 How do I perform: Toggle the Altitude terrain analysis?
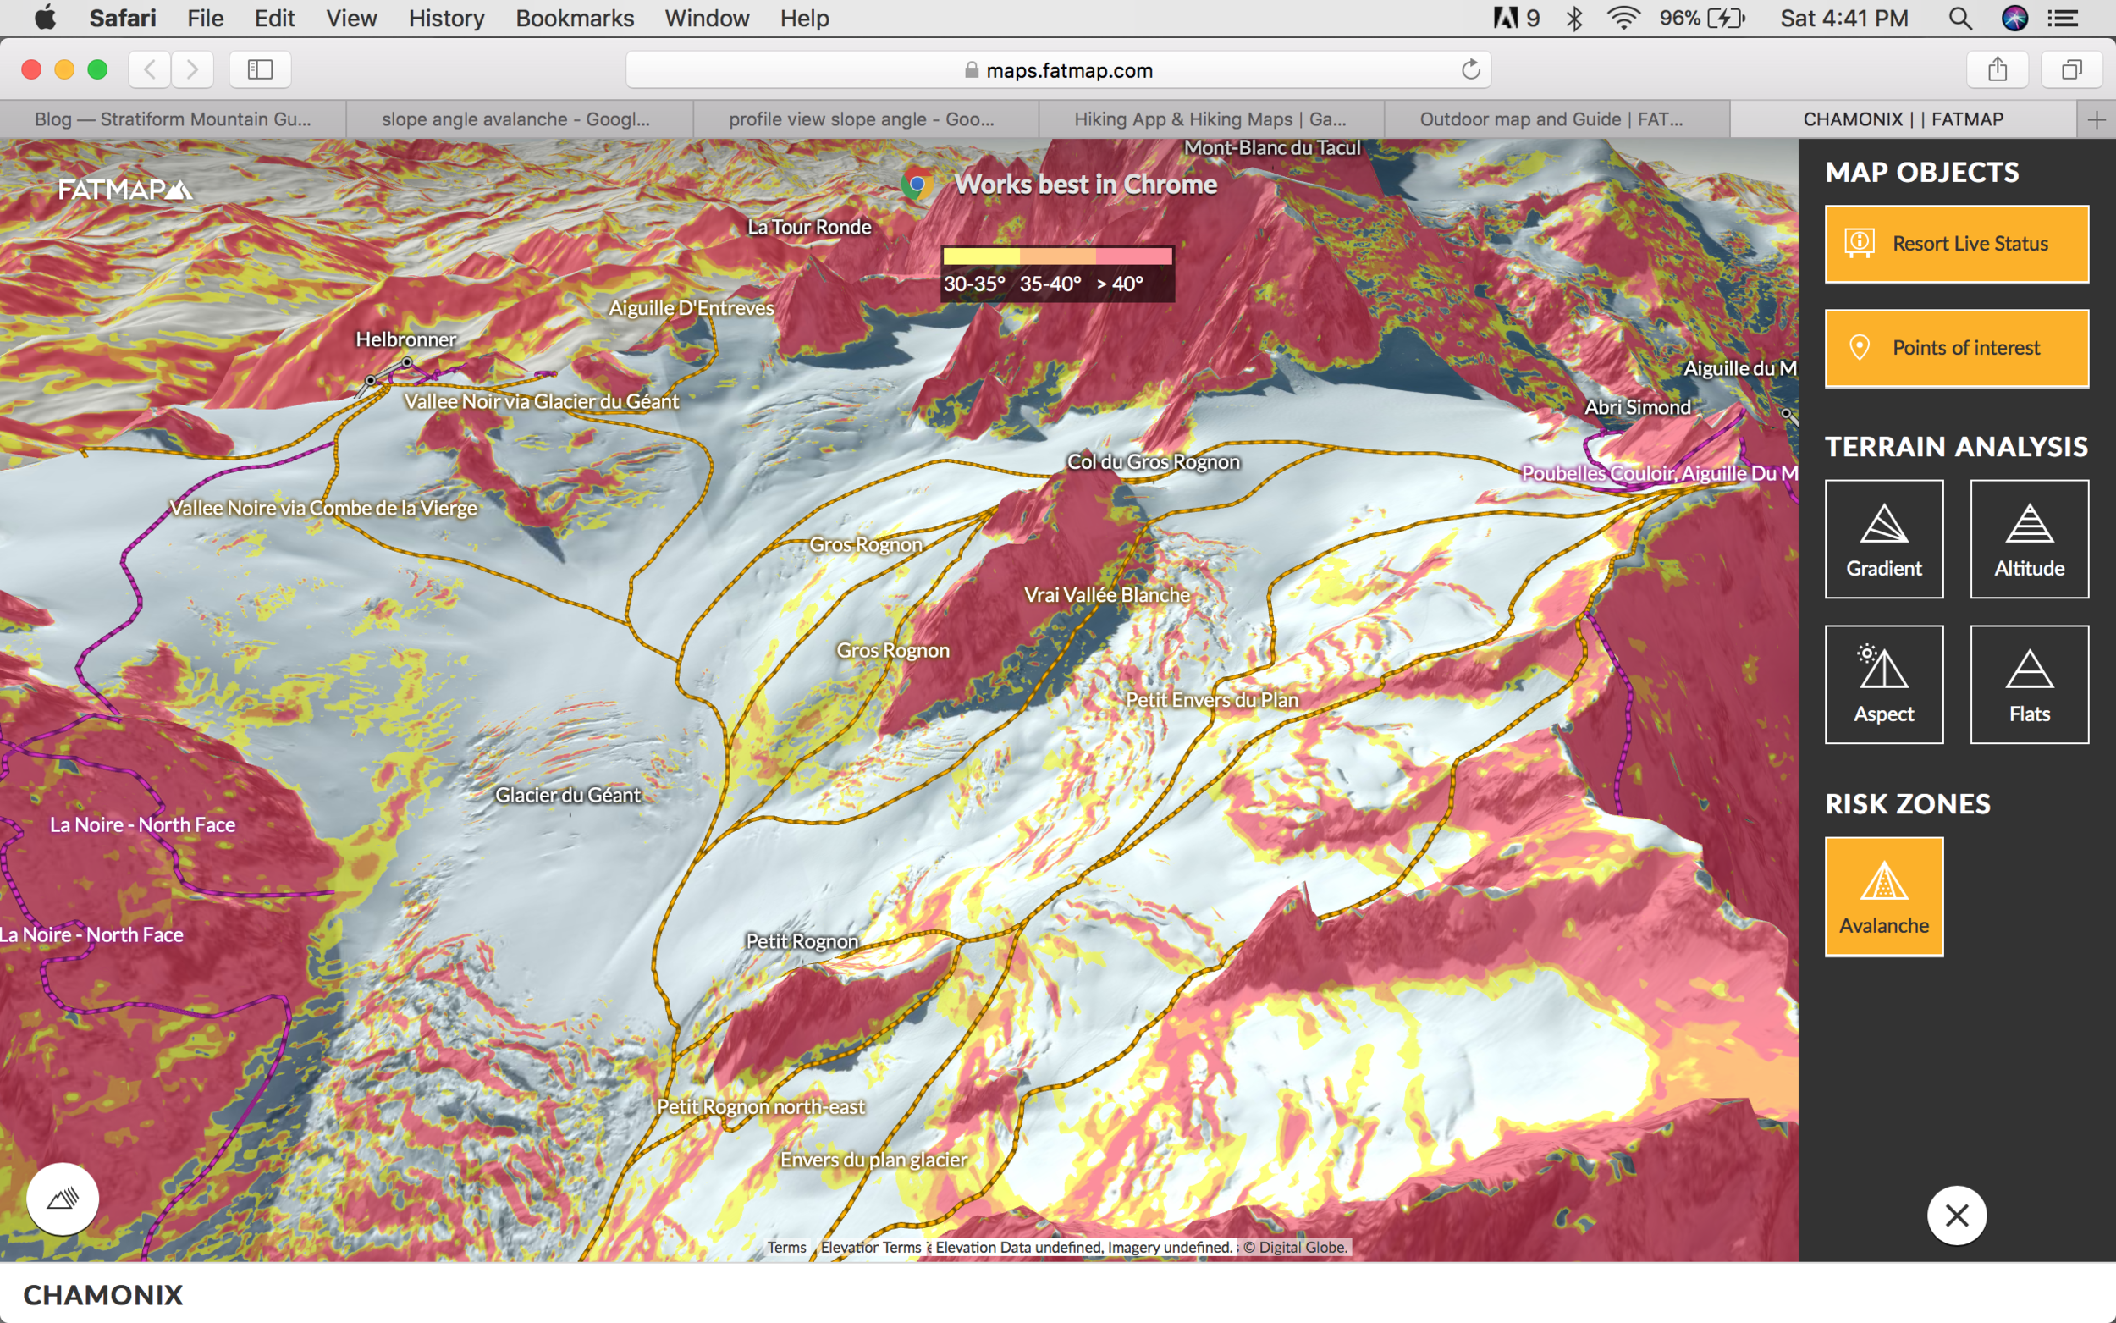click(x=2029, y=538)
